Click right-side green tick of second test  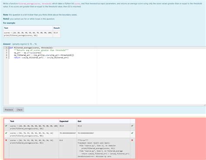[132, 133]
